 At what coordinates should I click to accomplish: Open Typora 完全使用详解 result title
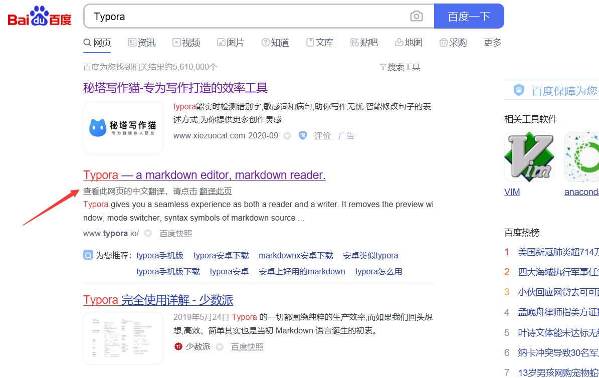pos(158,300)
